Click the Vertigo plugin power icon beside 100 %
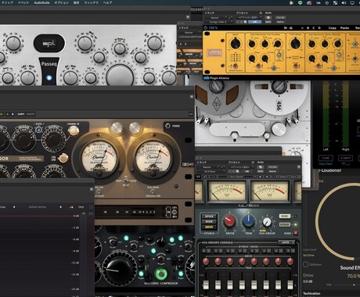 point(206,28)
